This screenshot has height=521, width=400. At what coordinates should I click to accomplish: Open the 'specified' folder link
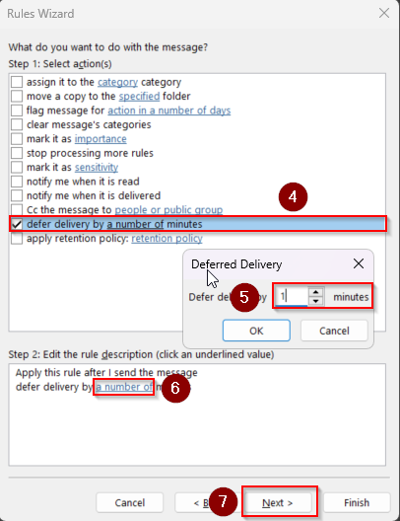[139, 97]
